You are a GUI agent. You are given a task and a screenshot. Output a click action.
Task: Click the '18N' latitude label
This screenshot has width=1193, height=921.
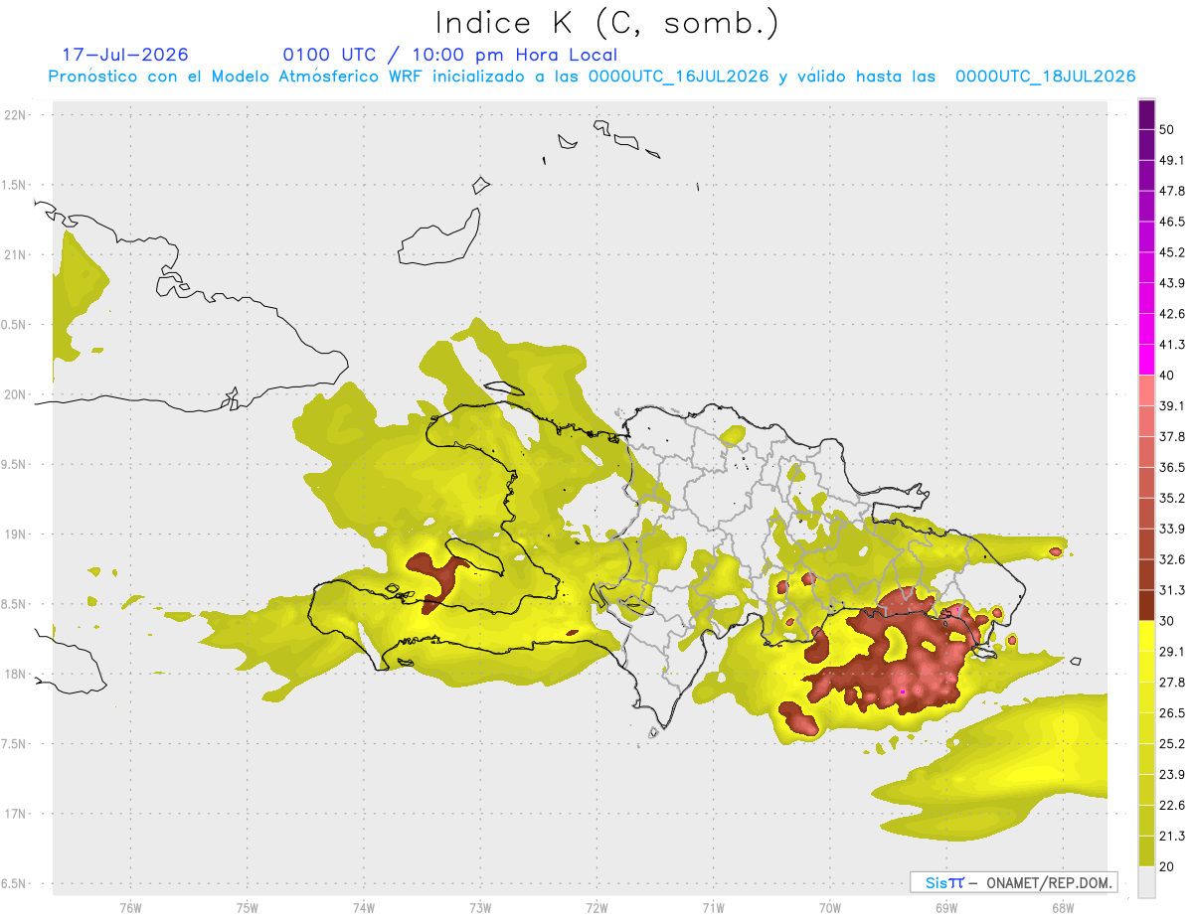16,674
